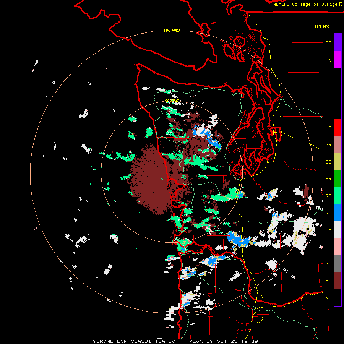This screenshot has height=344, width=344.
Task: Select the gray GC ground clutter swatch
Action: [x=338, y=263]
